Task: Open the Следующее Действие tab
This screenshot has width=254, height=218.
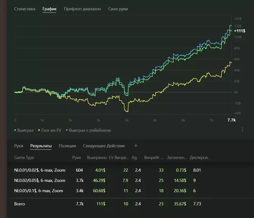Action: (x=104, y=146)
